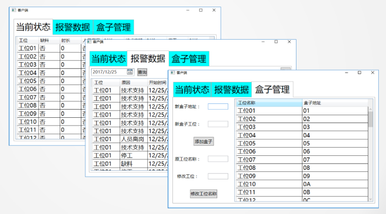This screenshot has height=214, width=386.
Task: Click box address cell 0A
Action: click(335, 184)
